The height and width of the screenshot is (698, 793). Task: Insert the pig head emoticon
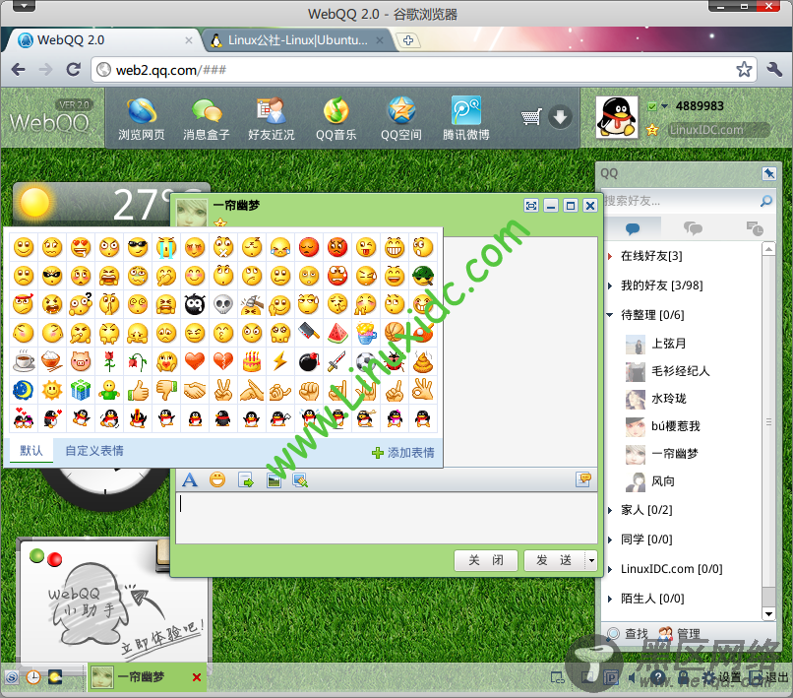point(81,361)
